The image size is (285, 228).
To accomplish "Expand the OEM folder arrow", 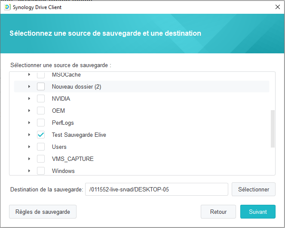I will point(29,111).
